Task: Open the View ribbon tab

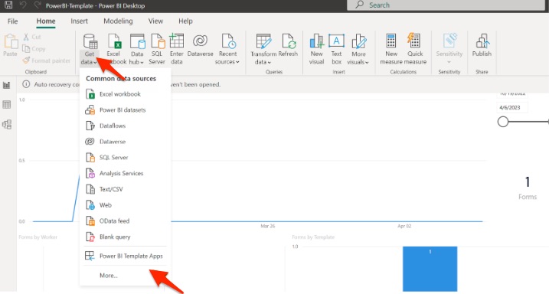Action: coord(155,21)
